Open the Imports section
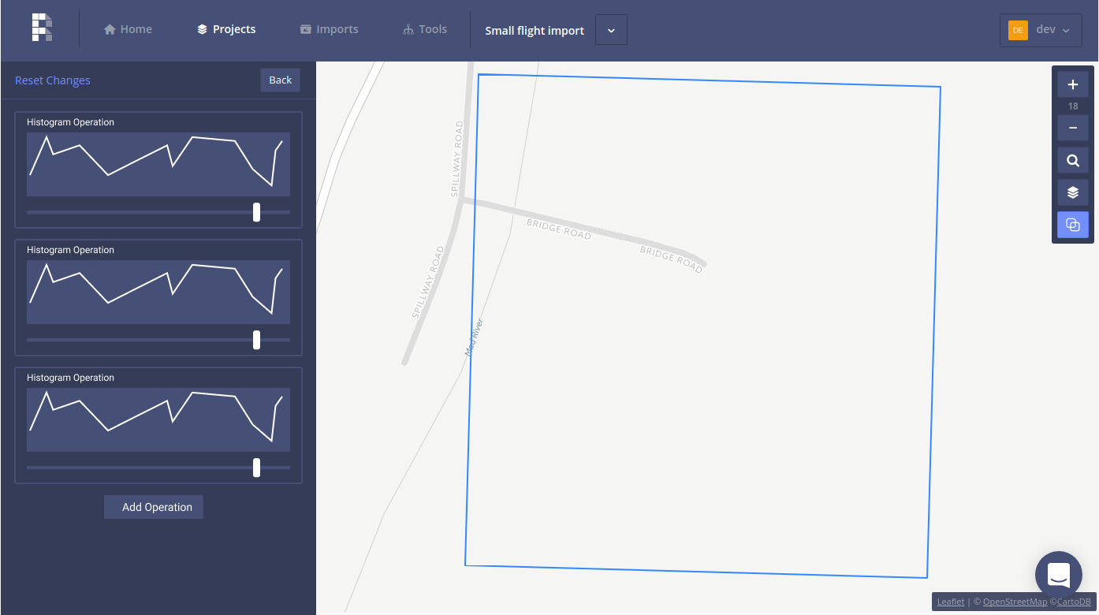Screen dimensions: 1099x615 point(329,29)
